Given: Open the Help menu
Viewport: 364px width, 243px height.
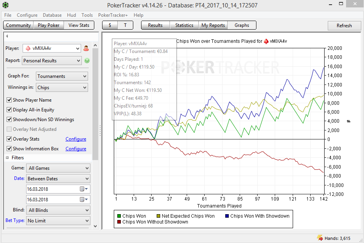Looking at the screenshot, I should pyautogui.click(x=138, y=15).
